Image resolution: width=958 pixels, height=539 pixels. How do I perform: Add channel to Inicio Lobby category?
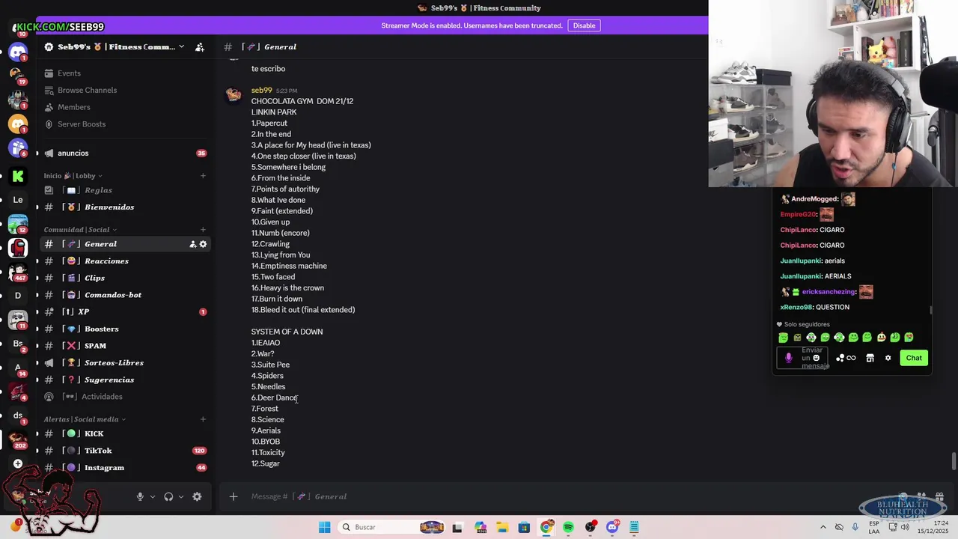(x=203, y=176)
